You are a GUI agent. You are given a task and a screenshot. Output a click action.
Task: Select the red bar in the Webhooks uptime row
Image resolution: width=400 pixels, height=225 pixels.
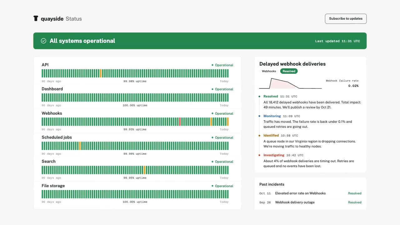(x=180, y=122)
